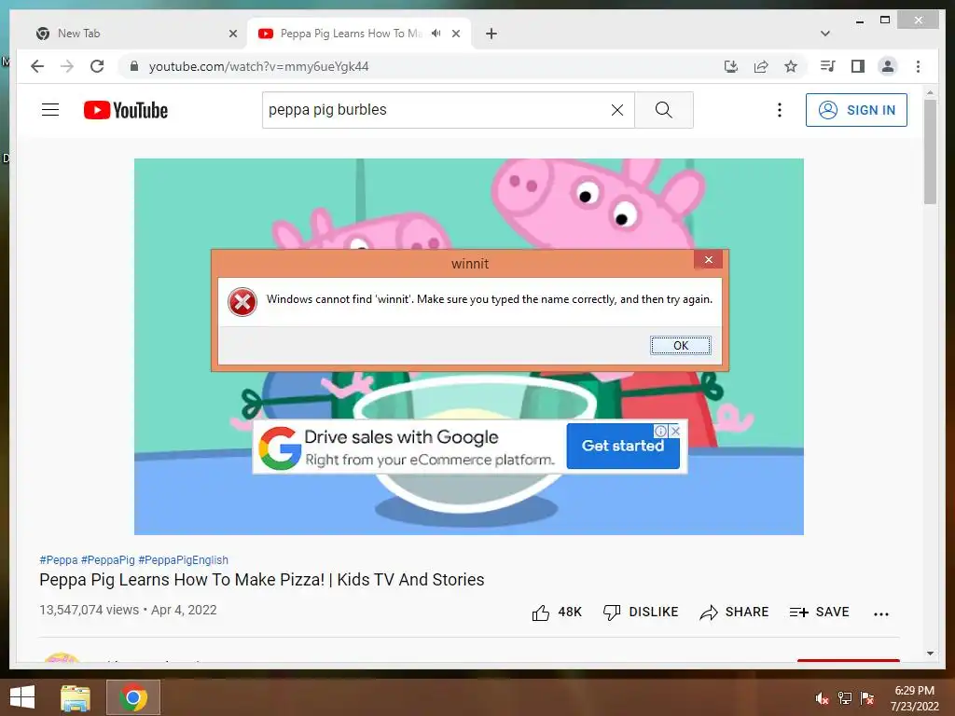Close the winnit error dialog with X
Screen dimensions: 955x716
coord(709,259)
